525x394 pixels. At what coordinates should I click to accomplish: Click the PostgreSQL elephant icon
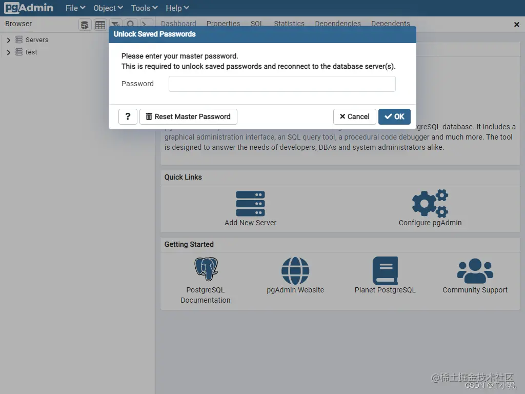[x=206, y=269]
